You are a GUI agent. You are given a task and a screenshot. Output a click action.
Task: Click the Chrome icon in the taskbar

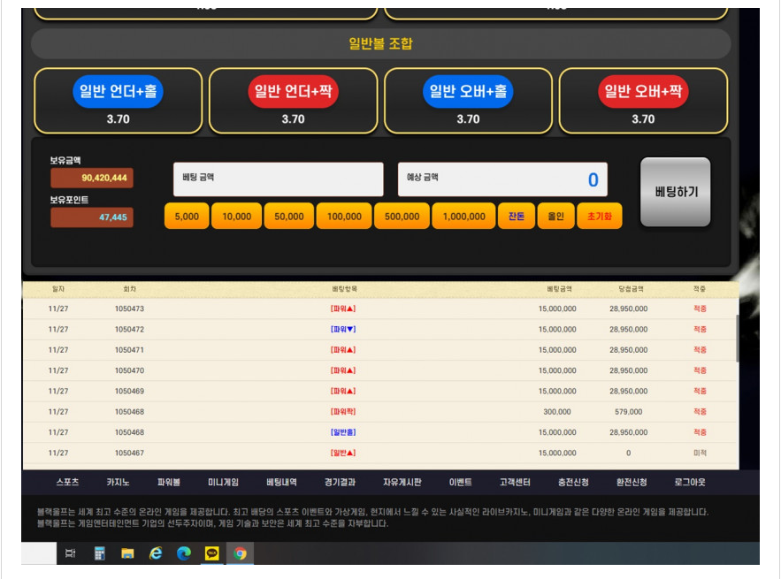[x=240, y=553]
